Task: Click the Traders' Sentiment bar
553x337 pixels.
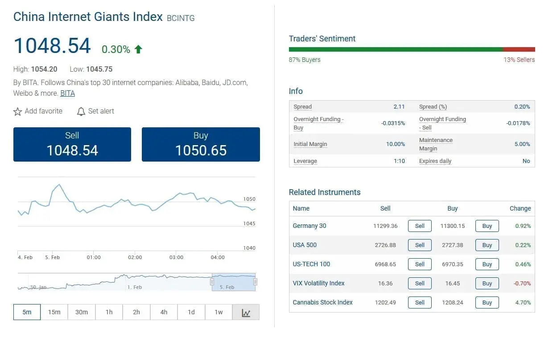Action: 412,49
